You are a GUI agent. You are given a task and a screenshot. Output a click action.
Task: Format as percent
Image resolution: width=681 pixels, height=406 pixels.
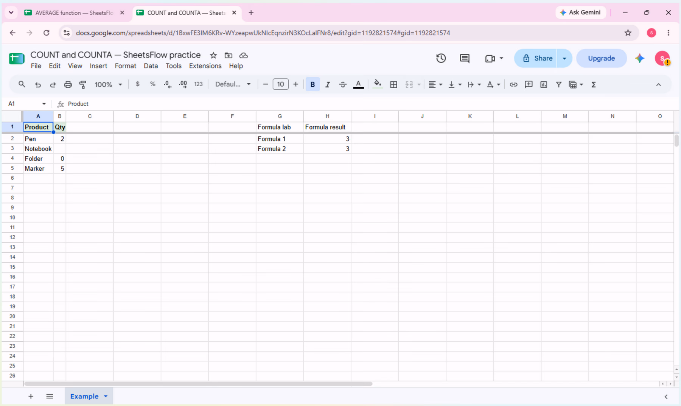click(x=152, y=84)
